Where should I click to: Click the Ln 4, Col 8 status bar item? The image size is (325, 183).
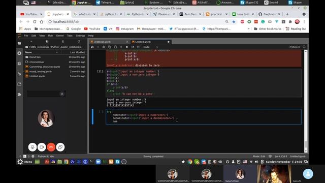(281, 156)
